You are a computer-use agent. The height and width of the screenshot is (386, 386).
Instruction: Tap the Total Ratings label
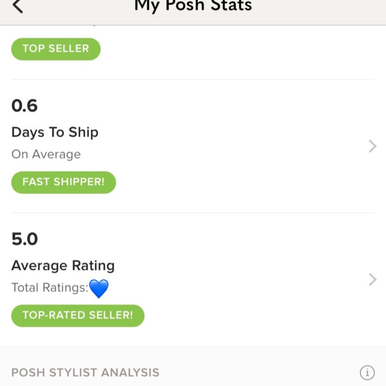pyautogui.click(x=50, y=288)
